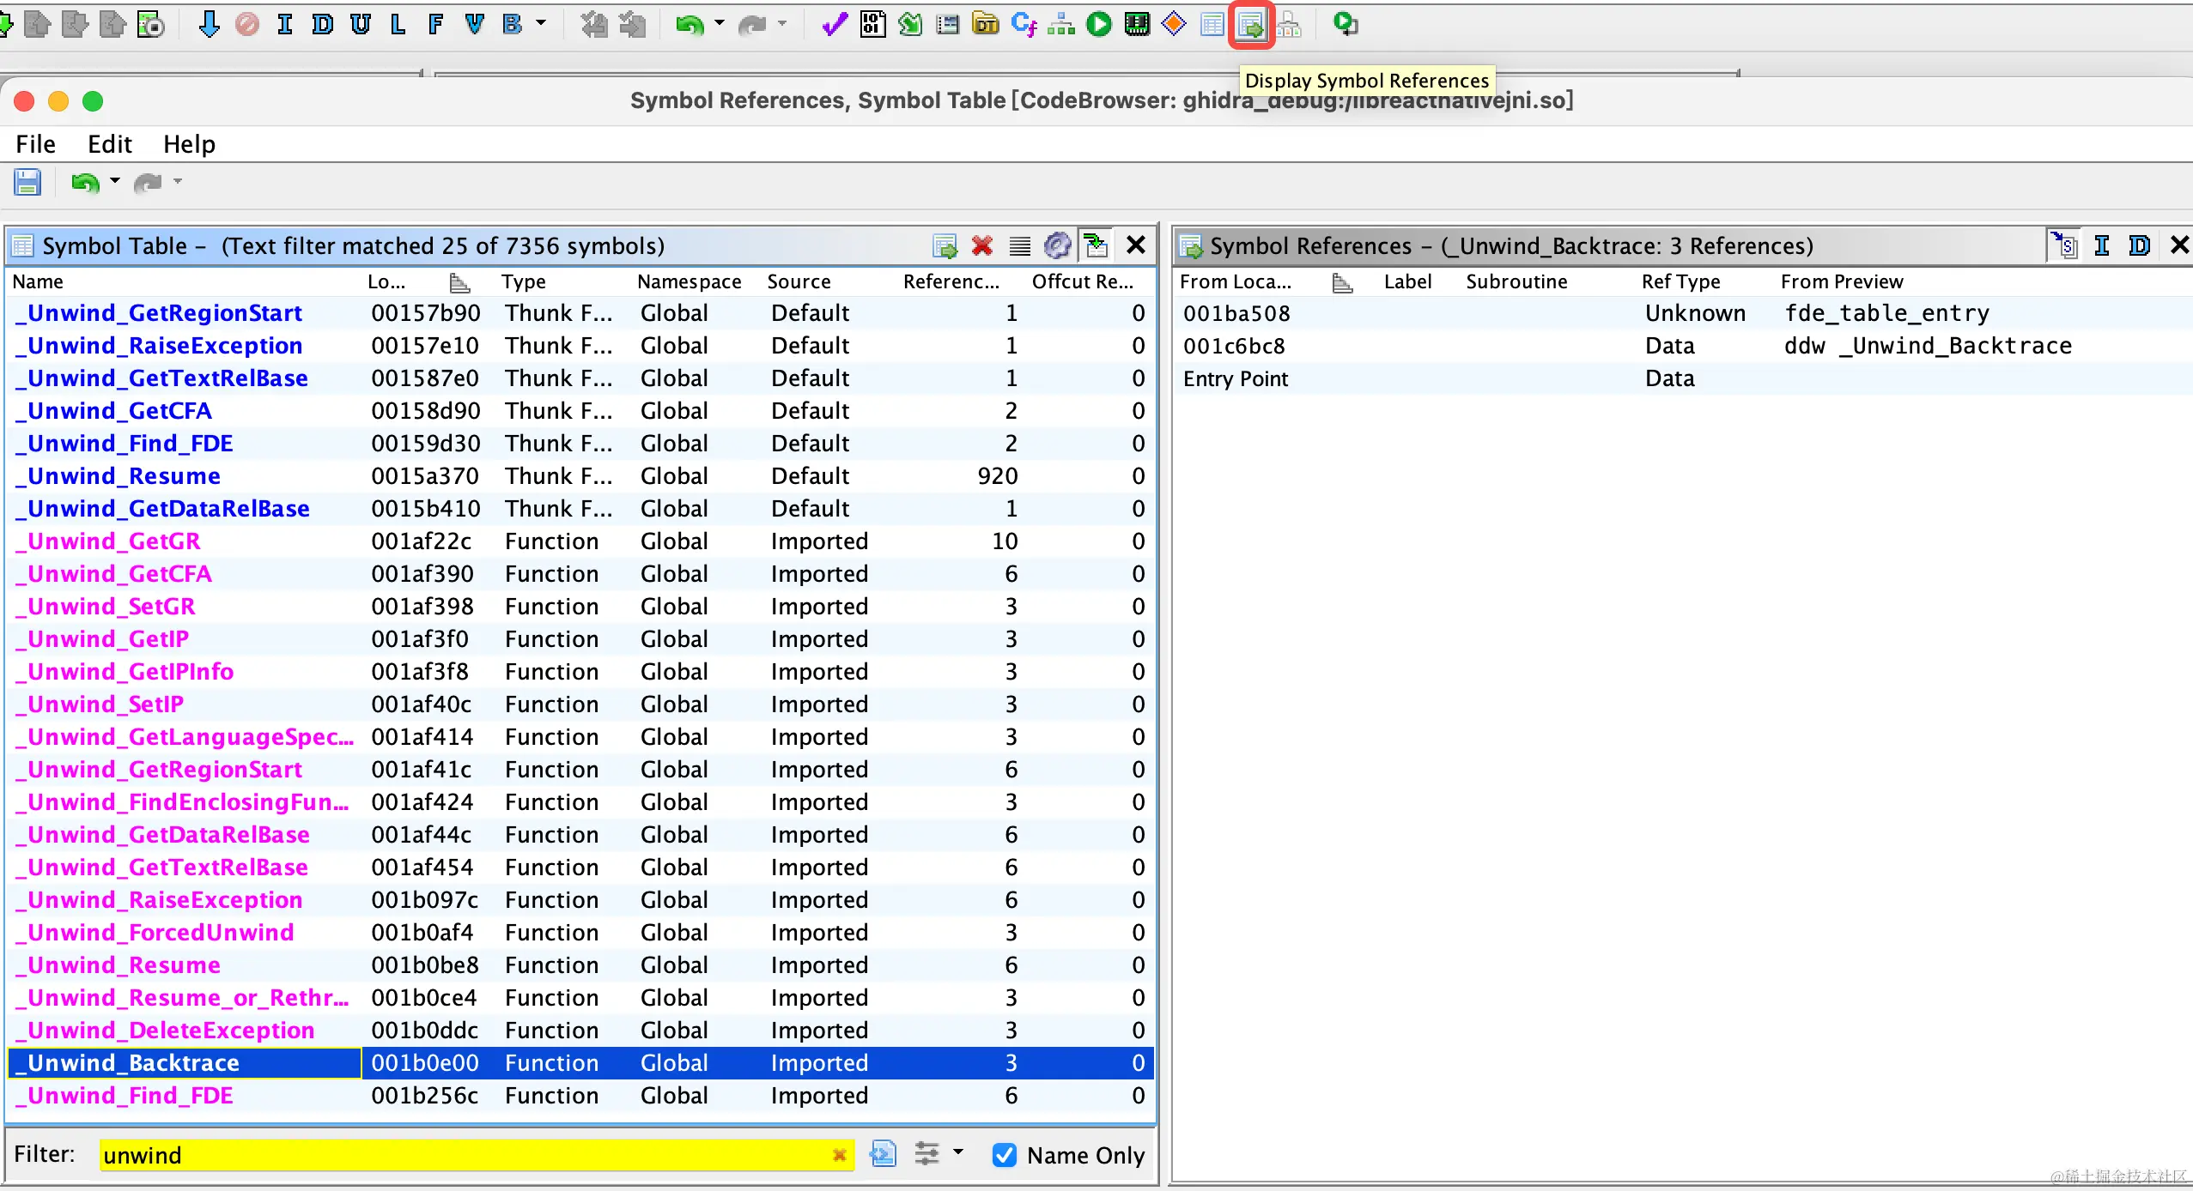Click the blue down-arrow navigation icon in main toolbar
This screenshot has height=1191, width=2193.
(x=209, y=24)
